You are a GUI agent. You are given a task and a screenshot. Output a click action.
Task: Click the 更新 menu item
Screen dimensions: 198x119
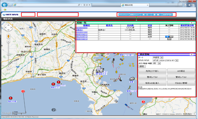coord(156,15)
